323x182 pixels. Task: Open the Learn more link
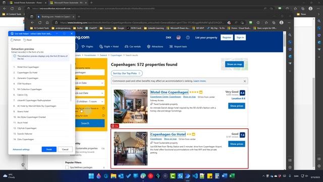coord(199,81)
